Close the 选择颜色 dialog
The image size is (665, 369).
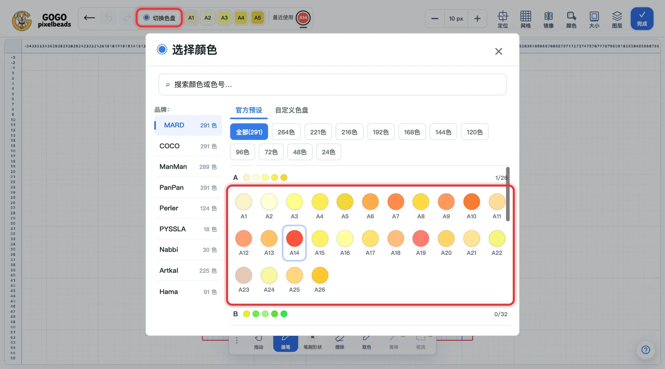[x=498, y=51]
